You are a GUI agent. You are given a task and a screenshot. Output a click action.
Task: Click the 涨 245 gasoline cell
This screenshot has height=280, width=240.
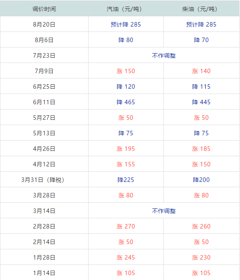click(126, 258)
